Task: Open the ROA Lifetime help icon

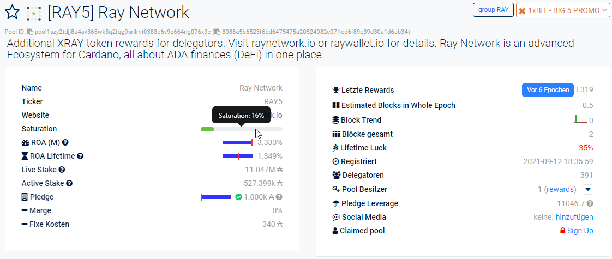Action: pyautogui.click(x=80, y=156)
